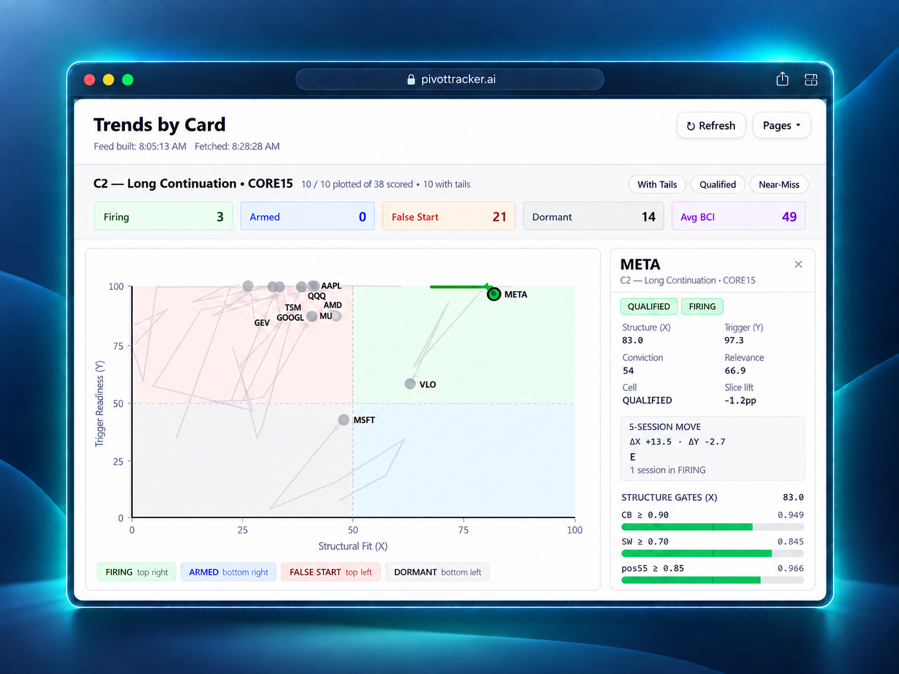Image resolution: width=899 pixels, height=674 pixels.
Task: Click the lock icon in address bar
Action: [411, 79]
